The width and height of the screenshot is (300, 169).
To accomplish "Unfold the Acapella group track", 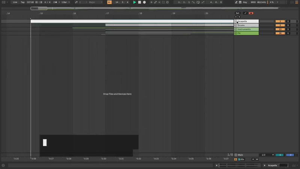I will [236, 21].
